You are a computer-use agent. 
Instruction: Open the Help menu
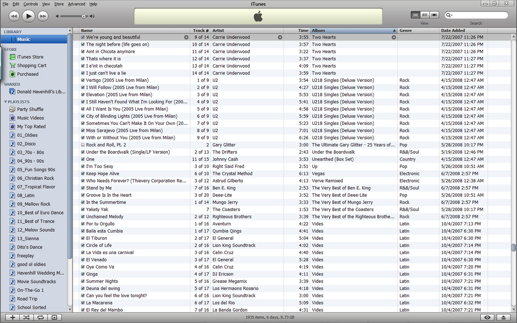point(93,4)
